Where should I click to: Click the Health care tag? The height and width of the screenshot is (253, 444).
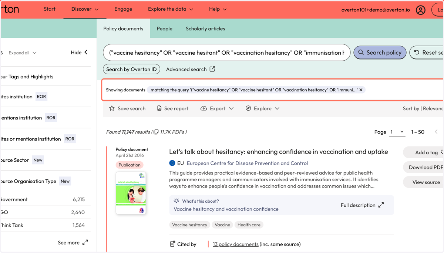tap(249, 225)
